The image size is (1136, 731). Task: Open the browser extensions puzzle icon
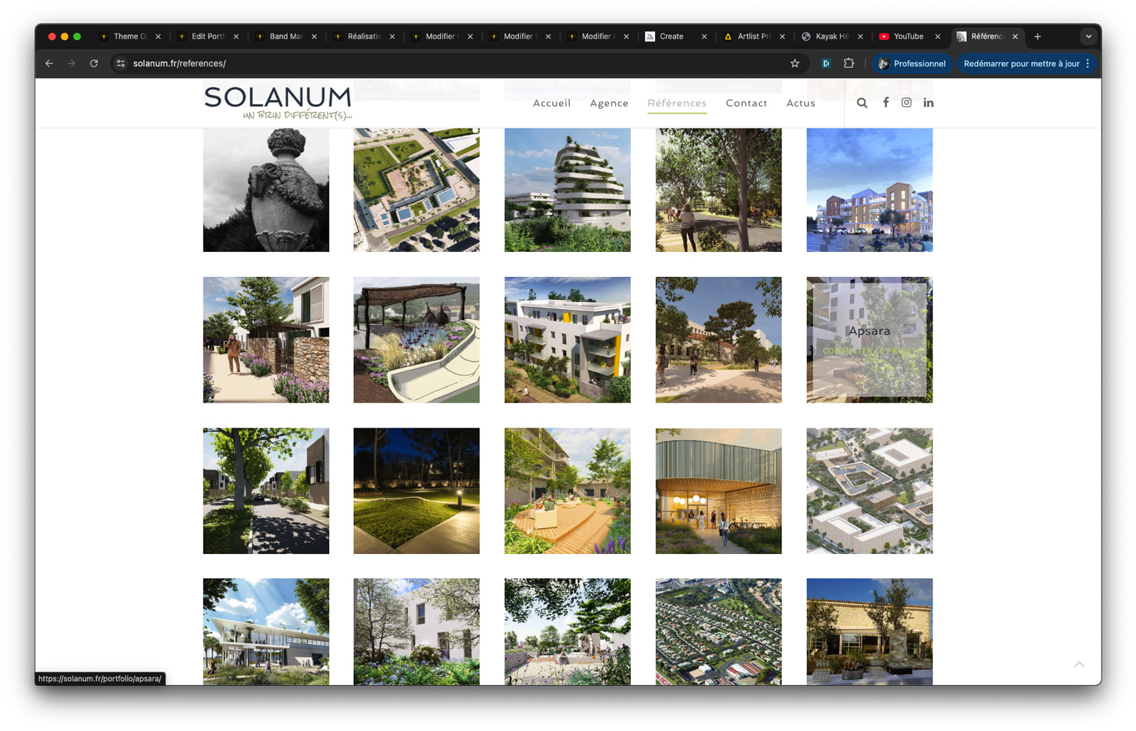pos(848,64)
